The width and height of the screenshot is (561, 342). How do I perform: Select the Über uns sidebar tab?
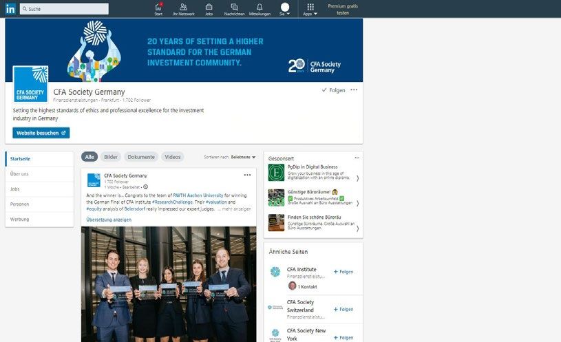pos(39,174)
